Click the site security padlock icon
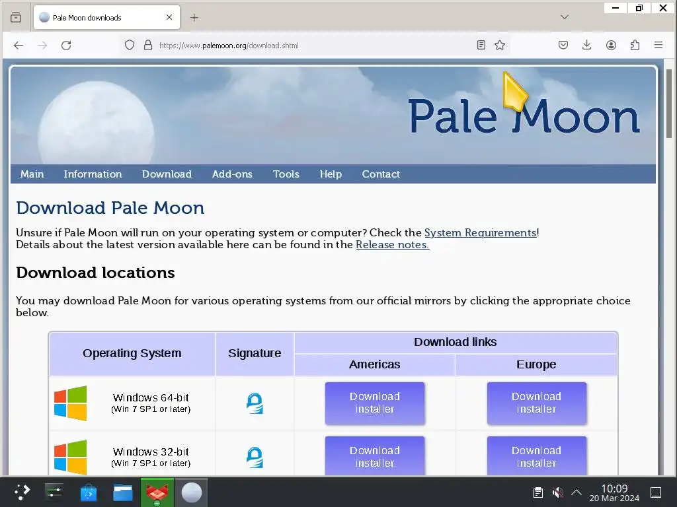677x507 pixels. coord(148,46)
